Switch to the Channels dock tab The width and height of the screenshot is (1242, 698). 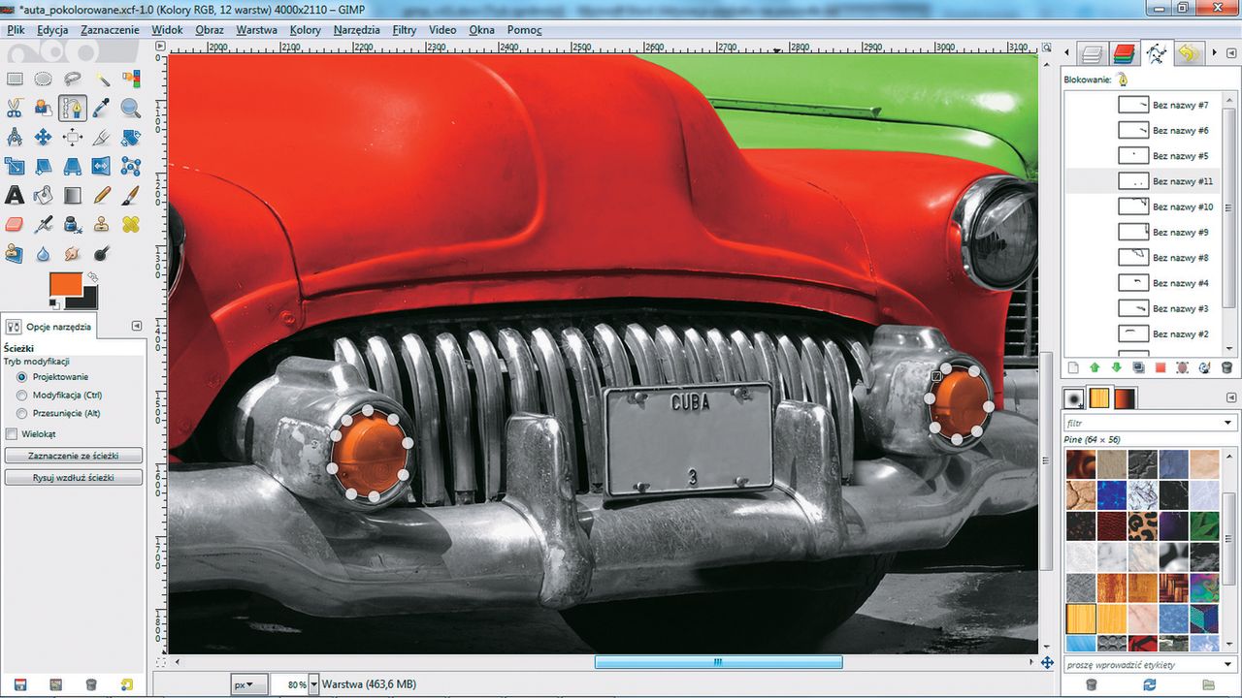[1124, 53]
